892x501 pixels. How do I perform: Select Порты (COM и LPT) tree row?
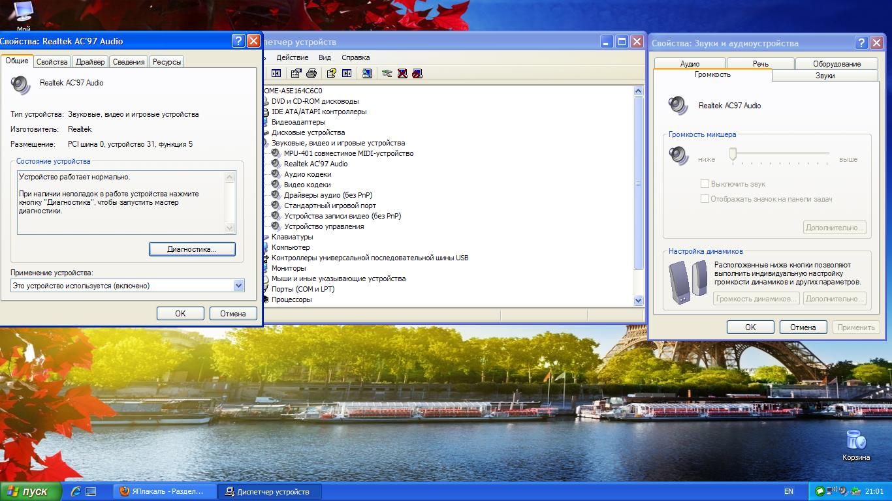[303, 289]
